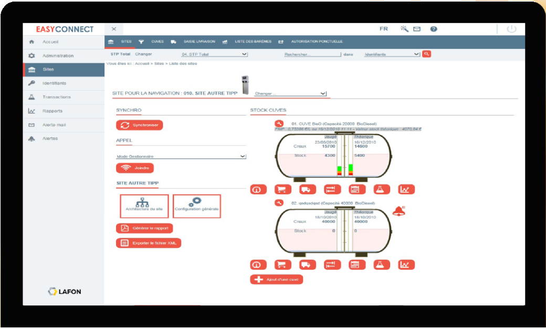Open the mail envelope icon in header
This screenshot has width=546, height=329.
pos(417,29)
